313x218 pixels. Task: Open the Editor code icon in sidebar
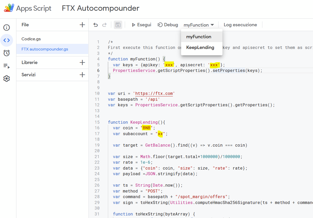click(x=7, y=40)
